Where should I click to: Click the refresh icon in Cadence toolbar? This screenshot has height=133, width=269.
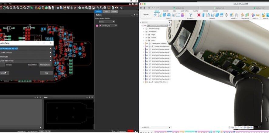28,8
